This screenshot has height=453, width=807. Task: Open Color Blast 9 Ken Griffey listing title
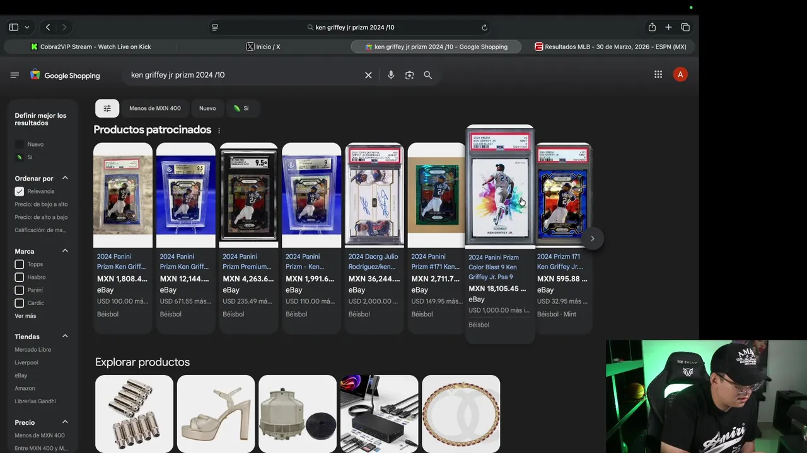[494, 267]
